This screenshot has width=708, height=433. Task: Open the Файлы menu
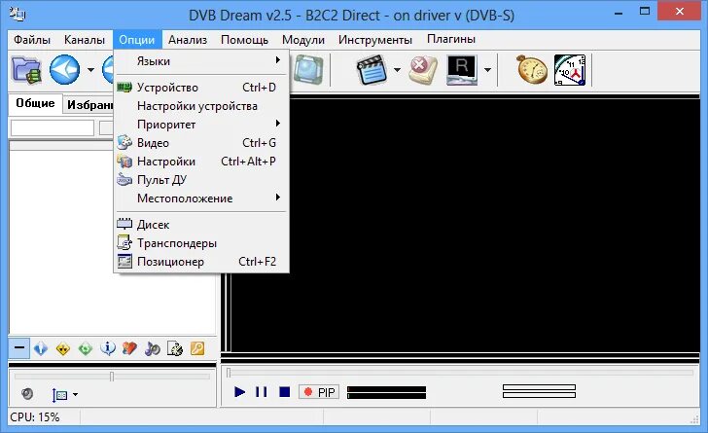[31, 40]
